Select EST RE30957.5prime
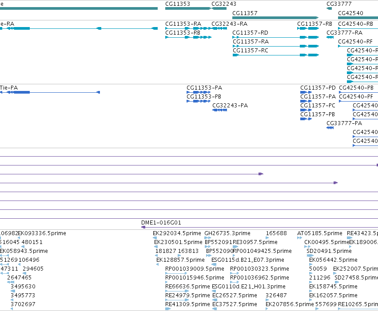378x311 pixels. coord(255,242)
